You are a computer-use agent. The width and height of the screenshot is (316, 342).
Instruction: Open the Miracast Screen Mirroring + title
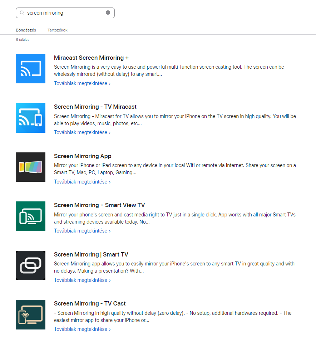pos(91,58)
